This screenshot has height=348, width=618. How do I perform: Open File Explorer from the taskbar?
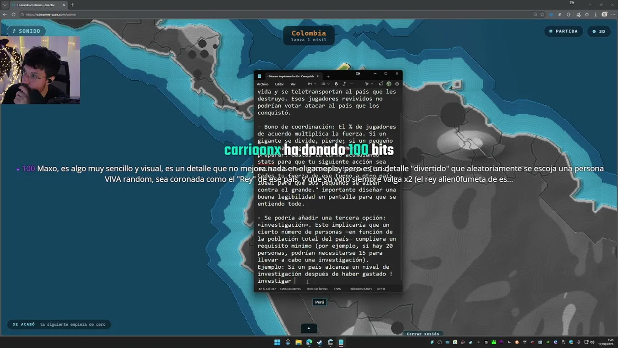click(x=298, y=343)
